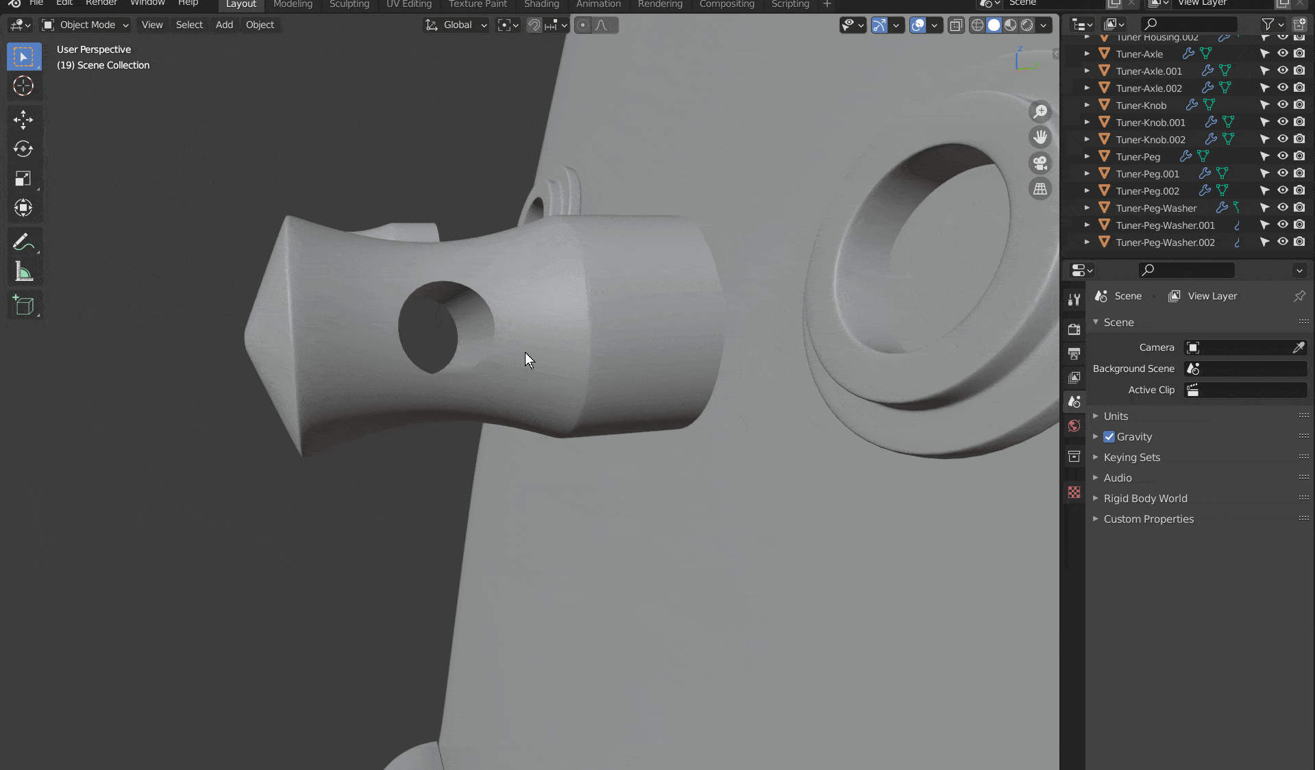Screen dimensions: 1315x770
Task: Click the Active Clip input field
Action: (1246, 390)
